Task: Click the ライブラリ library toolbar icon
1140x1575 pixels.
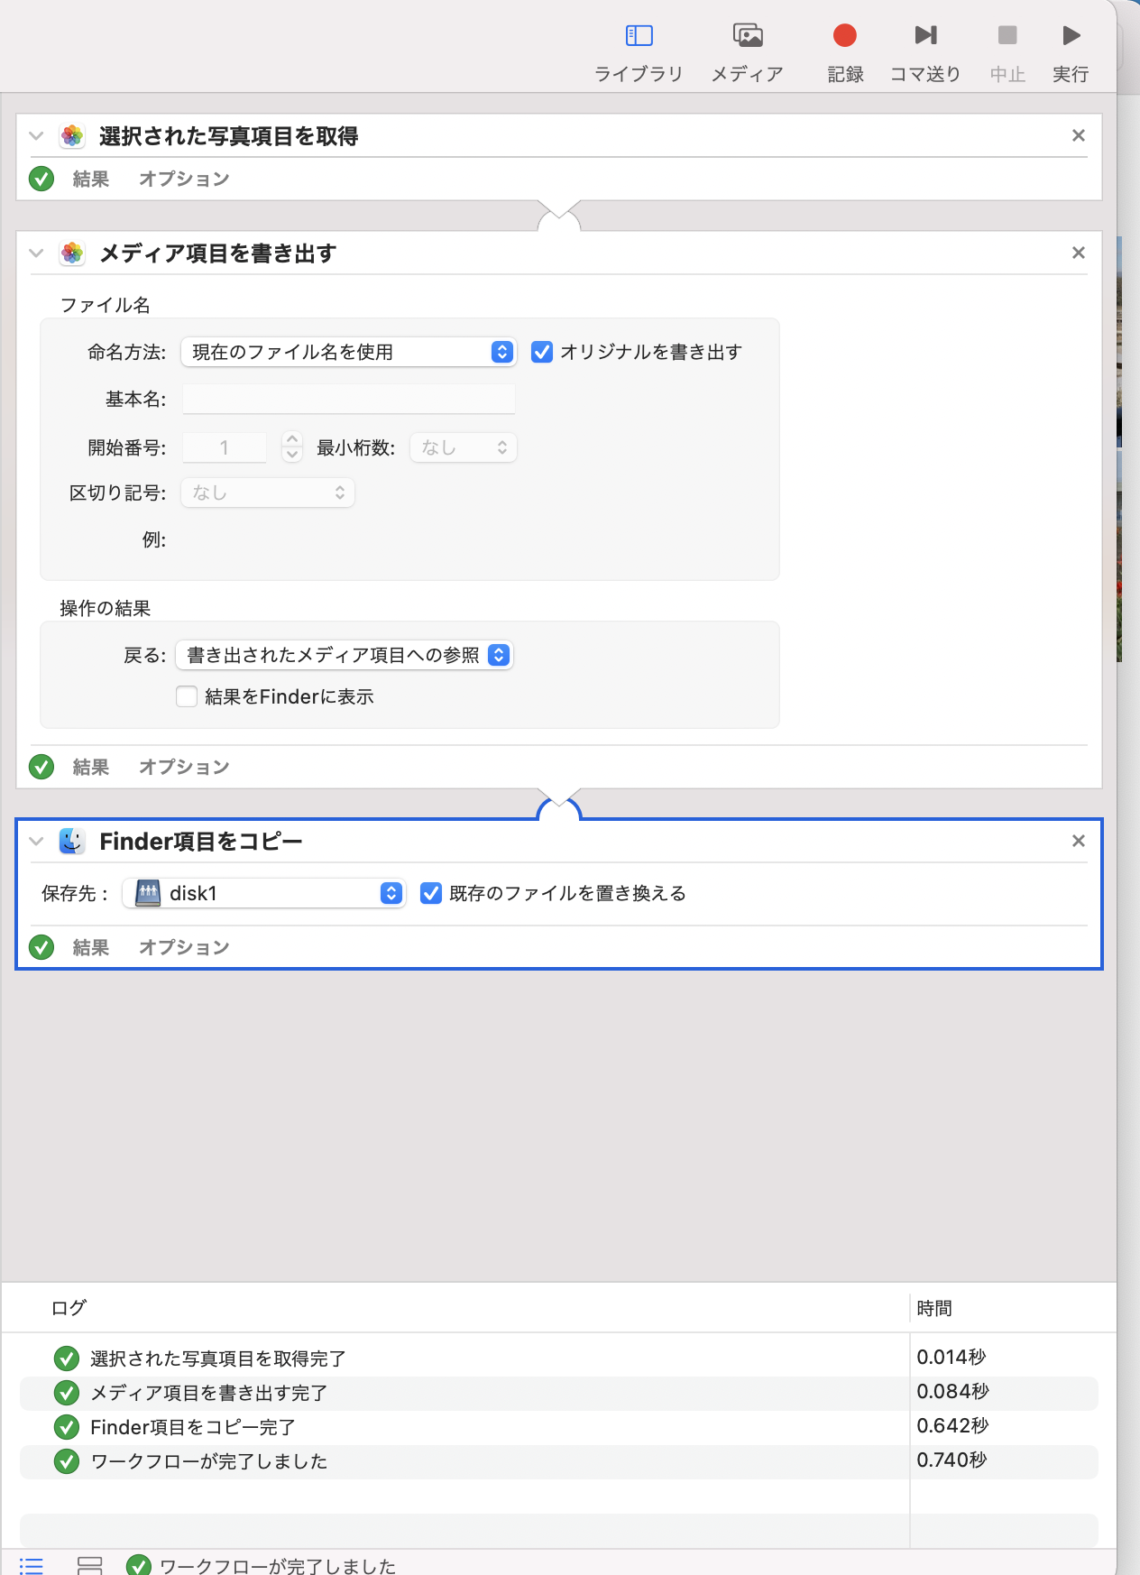Action: pyautogui.click(x=639, y=36)
